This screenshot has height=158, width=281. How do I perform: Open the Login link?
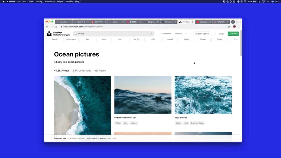click(x=222, y=34)
